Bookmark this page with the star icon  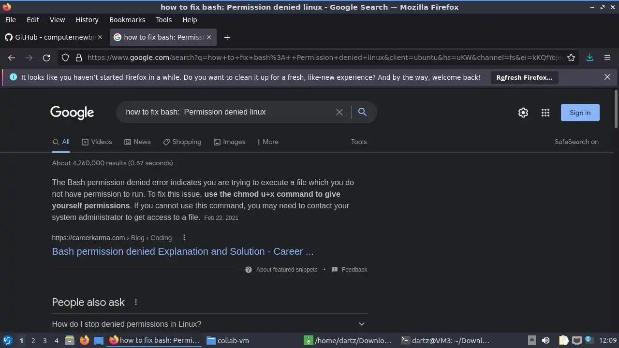point(571,58)
